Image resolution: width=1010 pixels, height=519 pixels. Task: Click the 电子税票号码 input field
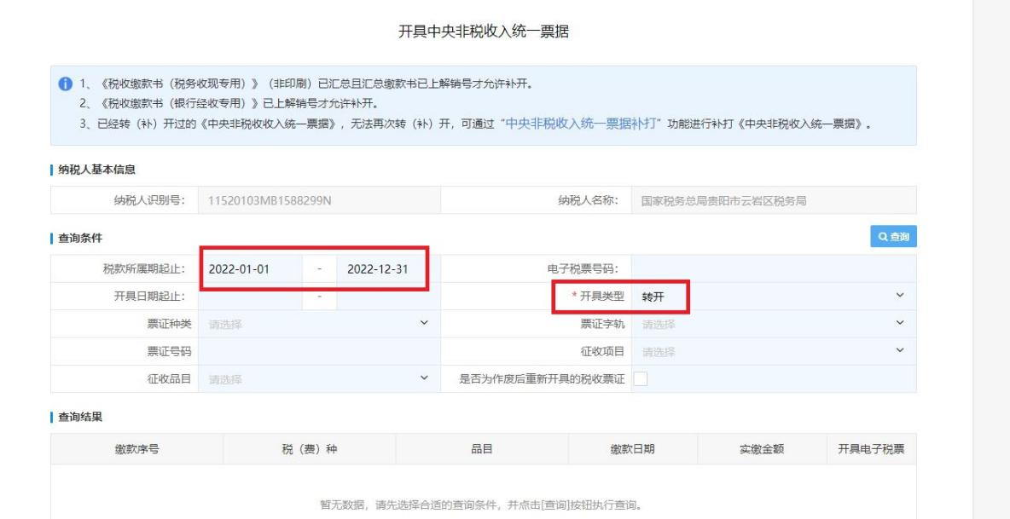click(772, 268)
